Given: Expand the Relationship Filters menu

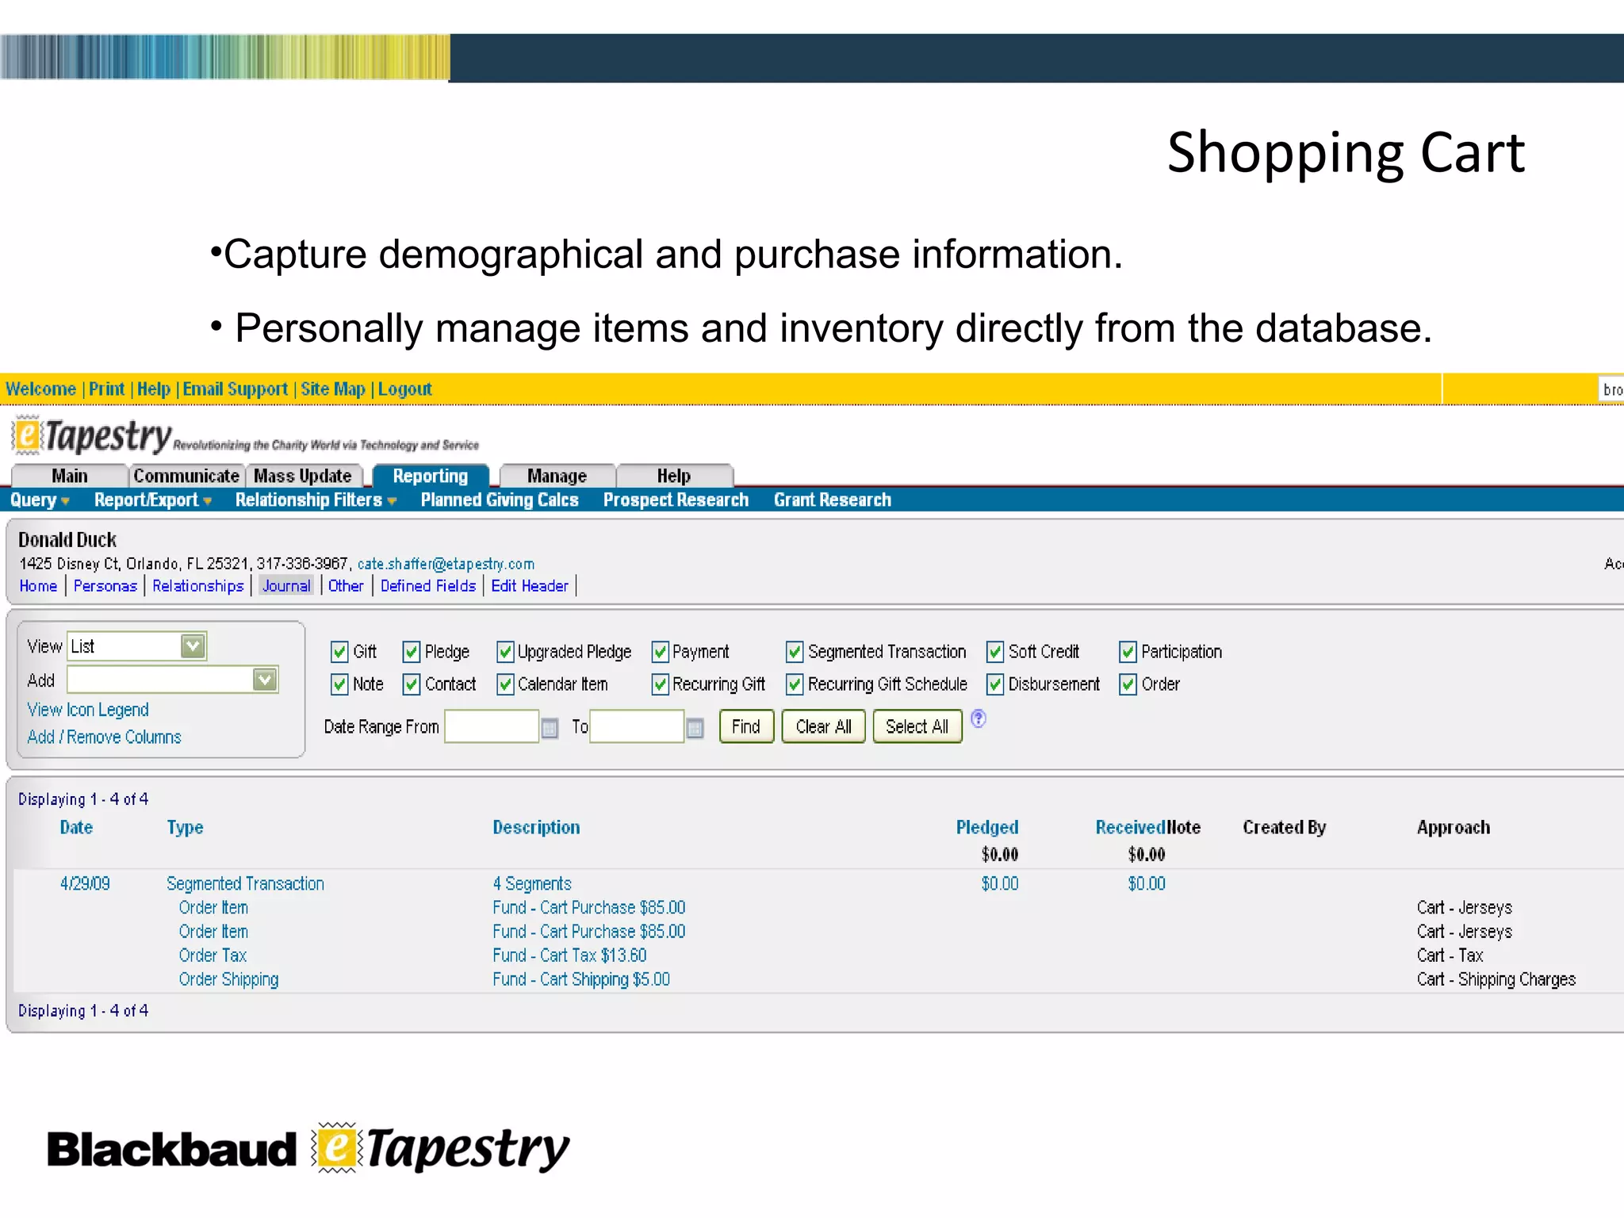Looking at the screenshot, I should point(316,500).
